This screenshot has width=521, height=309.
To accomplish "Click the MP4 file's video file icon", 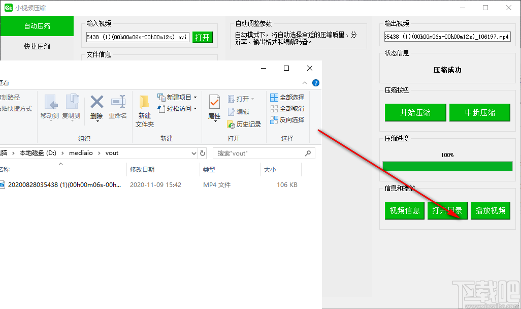I will (x=3, y=184).
